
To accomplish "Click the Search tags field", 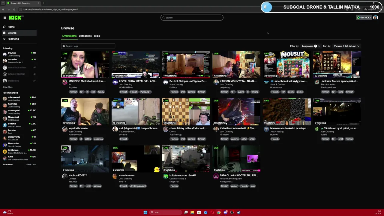I will pyautogui.click(x=88, y=46).
